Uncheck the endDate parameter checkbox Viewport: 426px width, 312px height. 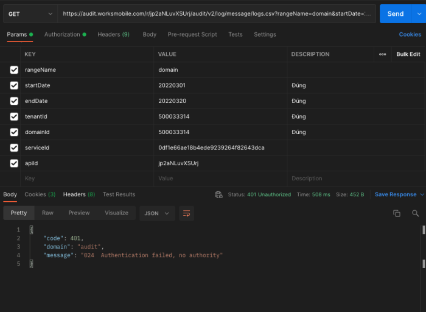tap(14, 101)
